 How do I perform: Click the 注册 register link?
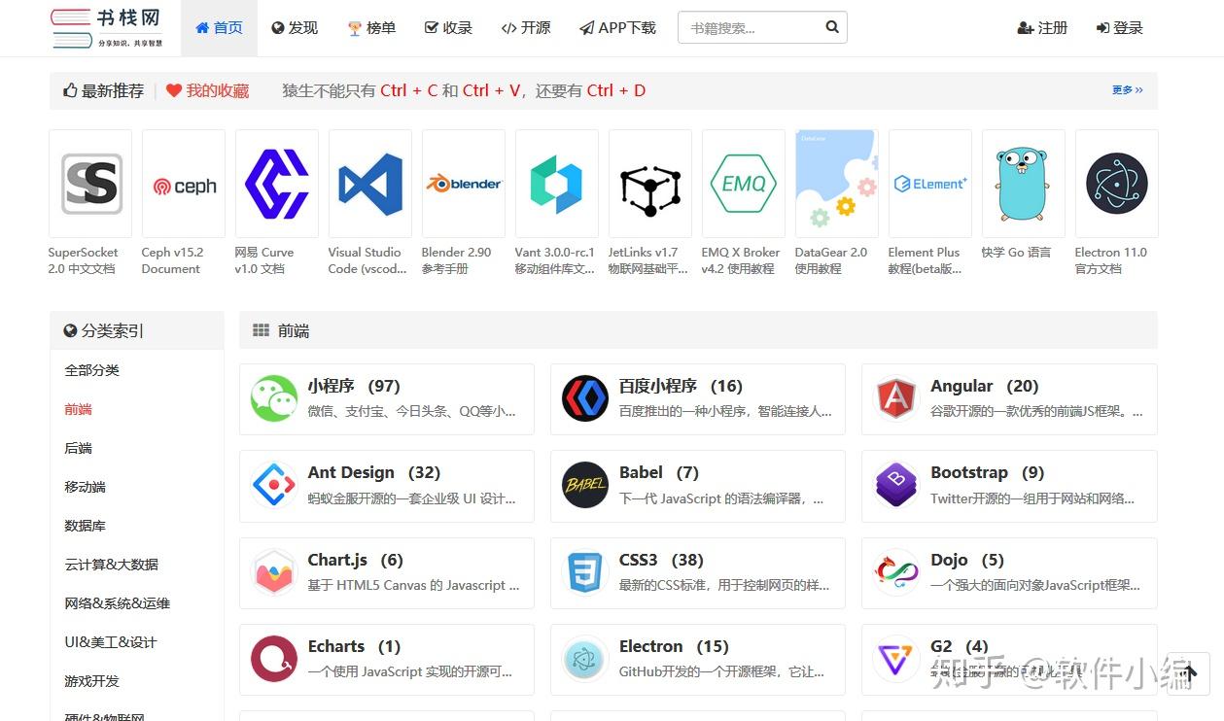tap(1042, 28)
